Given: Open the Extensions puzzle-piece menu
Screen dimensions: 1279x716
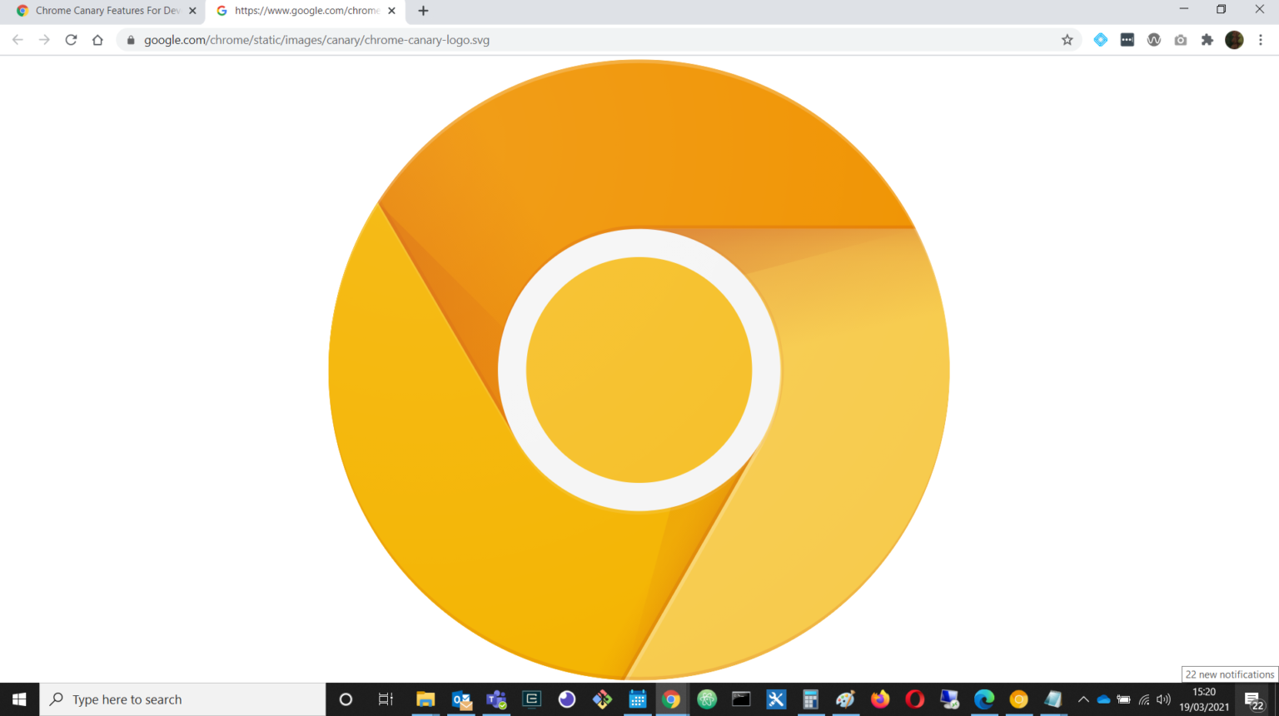Looking at the screenshot, I should (1207, 40).
